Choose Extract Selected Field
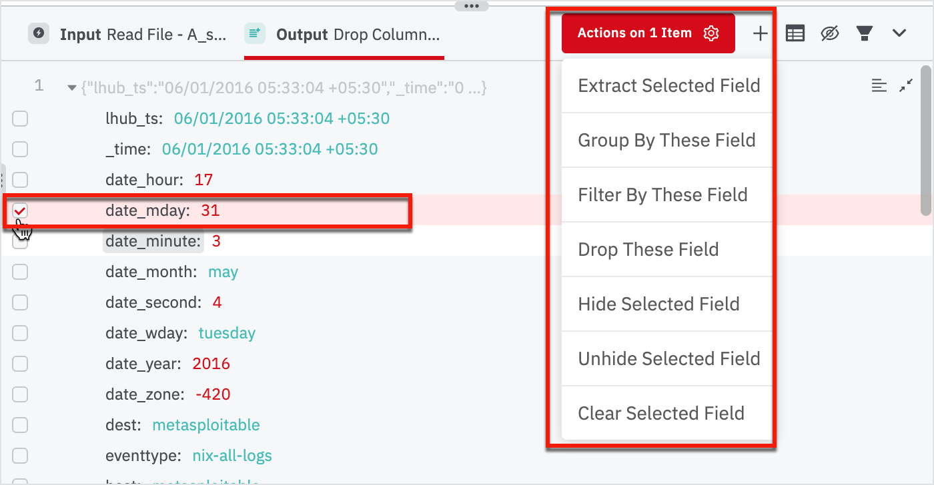 [667, 85]
